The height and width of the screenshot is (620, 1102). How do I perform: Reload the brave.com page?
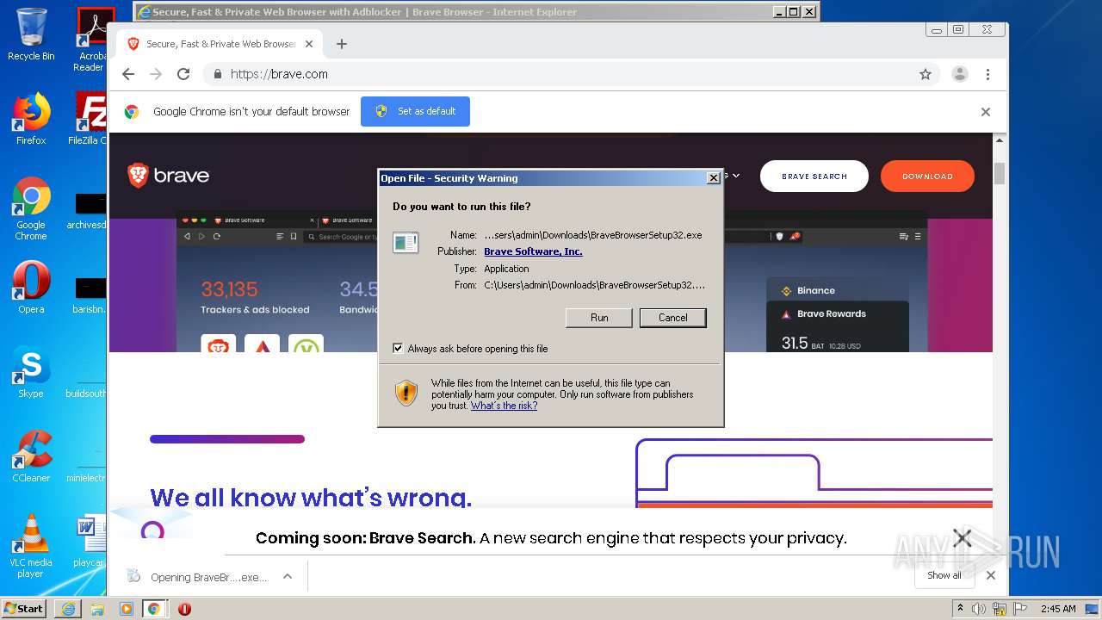[x=183, y=74]
